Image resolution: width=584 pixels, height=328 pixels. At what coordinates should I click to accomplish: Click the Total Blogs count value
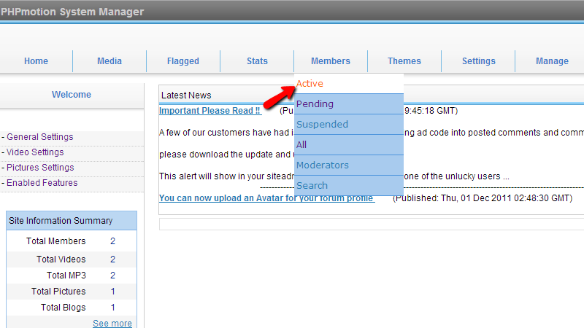pyautogui.click(x=113, y=308)
